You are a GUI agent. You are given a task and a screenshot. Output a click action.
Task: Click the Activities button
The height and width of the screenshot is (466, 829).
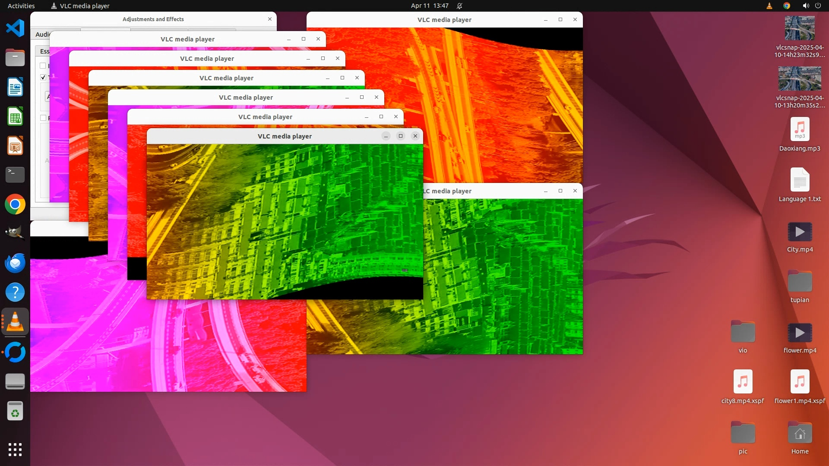tap(21, 6)
